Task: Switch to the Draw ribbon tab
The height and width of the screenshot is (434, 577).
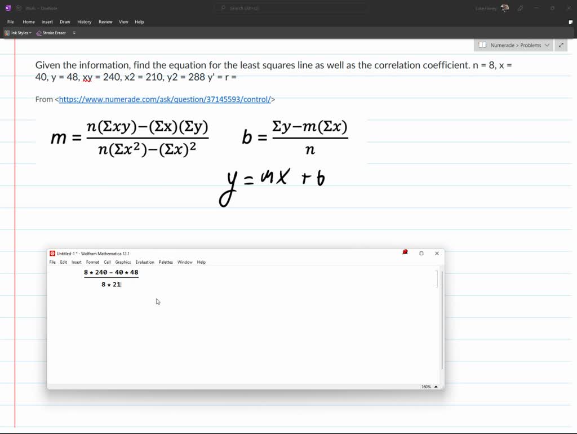Action: tap(65, 21)
